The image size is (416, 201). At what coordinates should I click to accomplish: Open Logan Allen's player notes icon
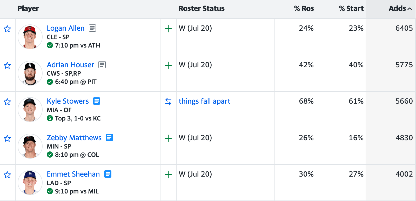[92, 28]
